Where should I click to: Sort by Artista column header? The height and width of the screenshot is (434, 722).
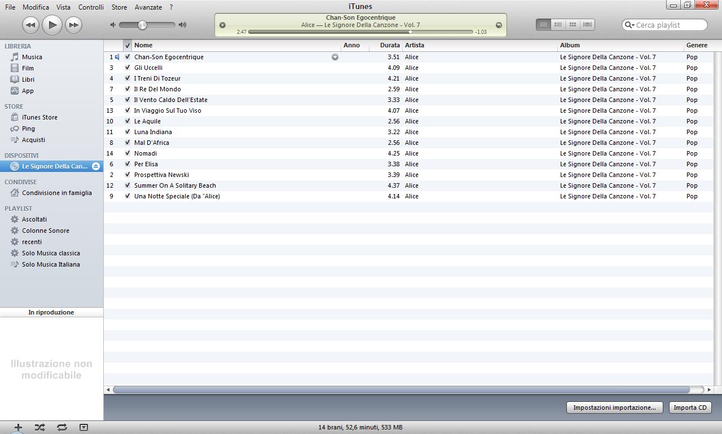[x=480, y=45]
